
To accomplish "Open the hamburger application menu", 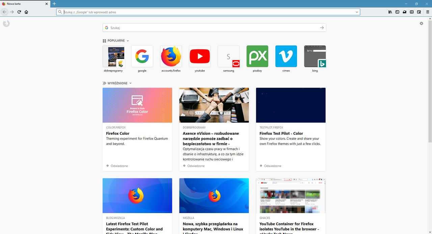I will point(428,12).
